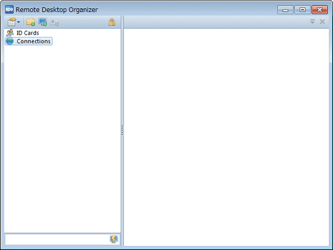Click the empty right connection pane
333x250 pixels.
[x=227, y=137]
